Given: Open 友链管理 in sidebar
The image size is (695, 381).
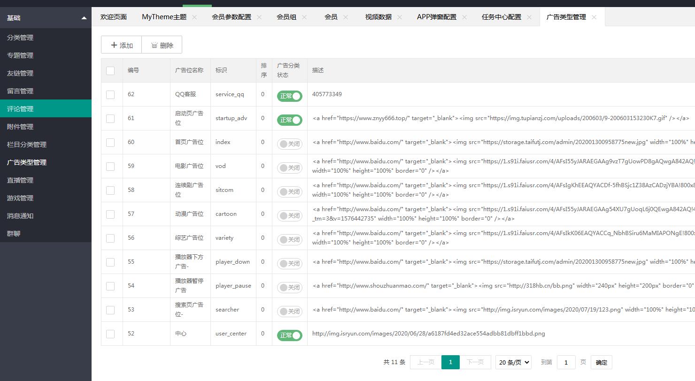Looking at the screenshot, I should [46, 73].
